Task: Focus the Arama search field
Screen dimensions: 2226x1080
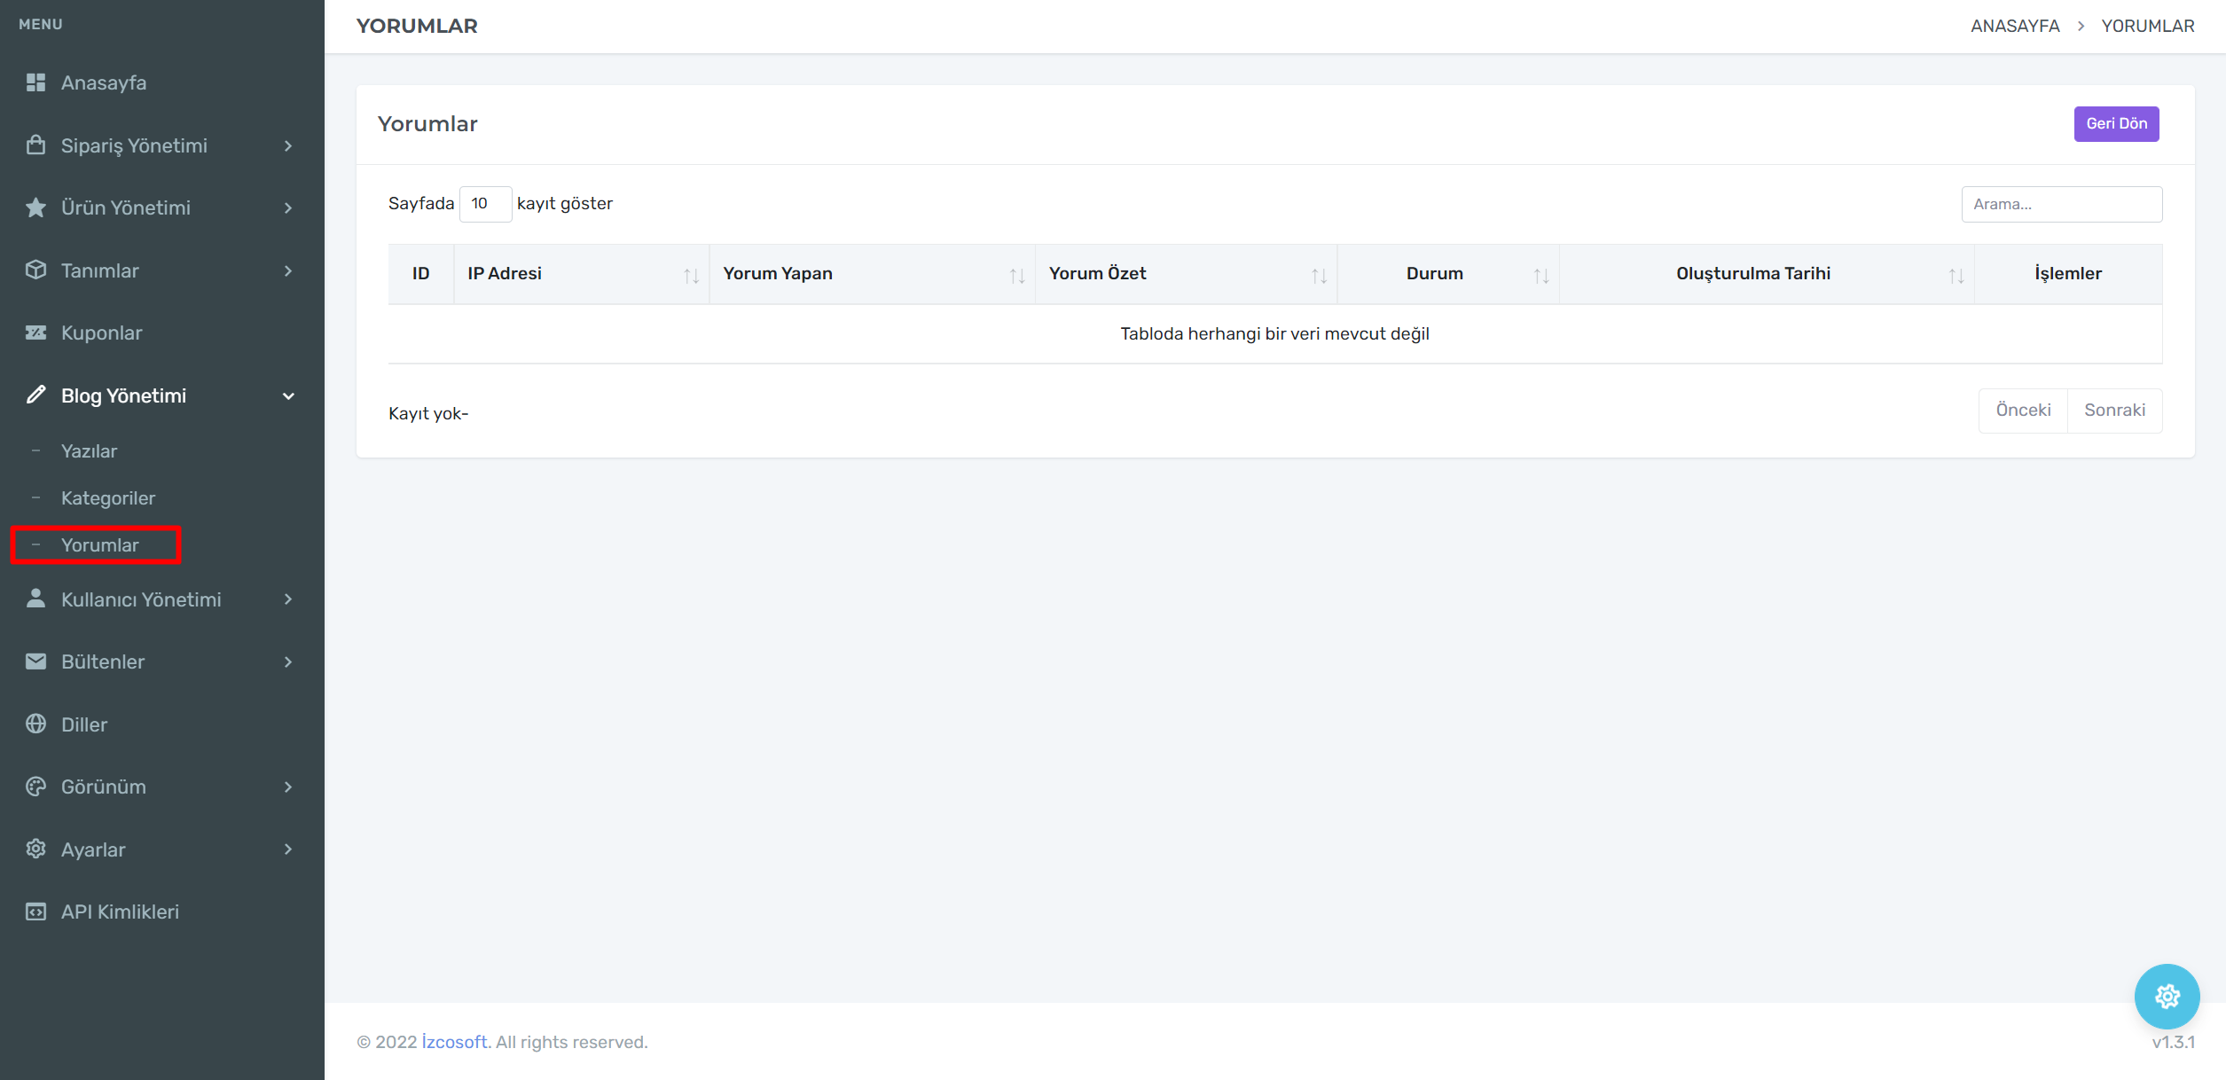Action: 2061,204
